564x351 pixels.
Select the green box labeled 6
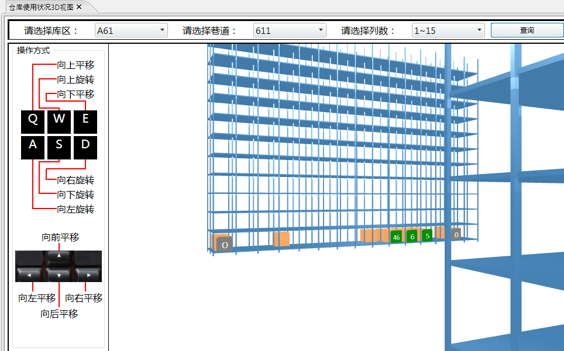(x=412, y=236)
